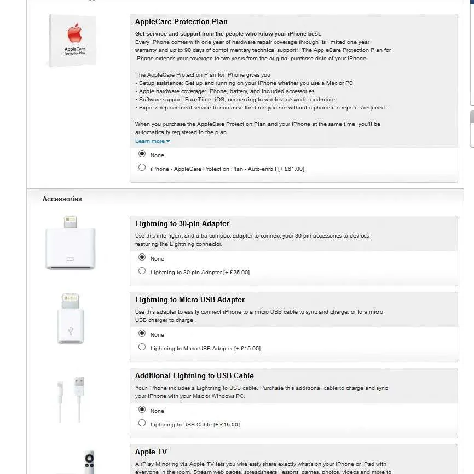This screenshot has width=474, height=474.
Task: Click the blue arrow beside Learn more
Action: (x=169, y=141)
